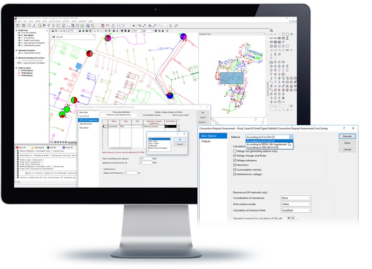Open the Short circuit current tab
The height and width of the screenshot is (269, 372).
(180, 115)
